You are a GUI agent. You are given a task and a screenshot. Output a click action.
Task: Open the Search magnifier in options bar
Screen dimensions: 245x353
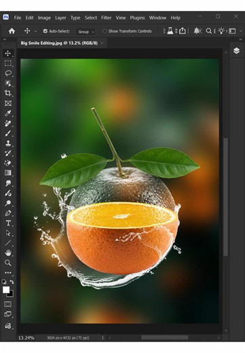click(x=208, y=31)
